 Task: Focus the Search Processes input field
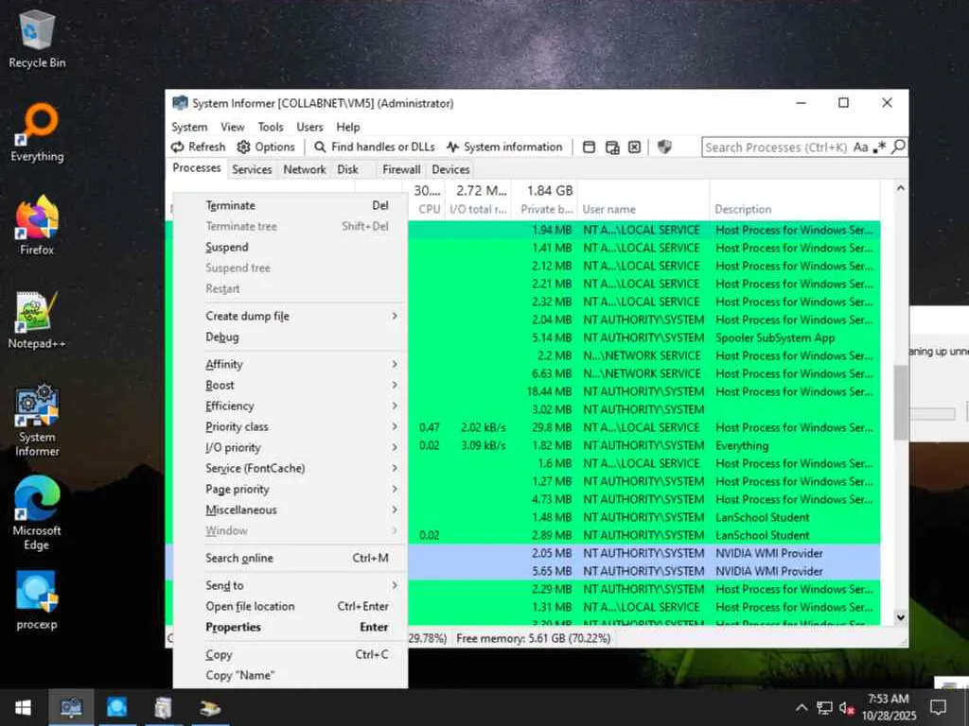coord(776,147)
